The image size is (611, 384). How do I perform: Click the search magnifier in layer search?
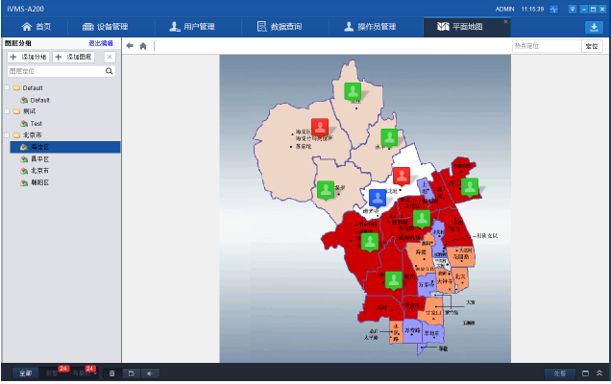point(110,71)
